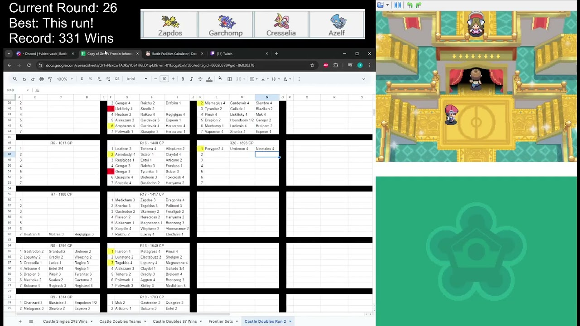Click the emulator pause button
580x326 pixels.
(397, 5)
